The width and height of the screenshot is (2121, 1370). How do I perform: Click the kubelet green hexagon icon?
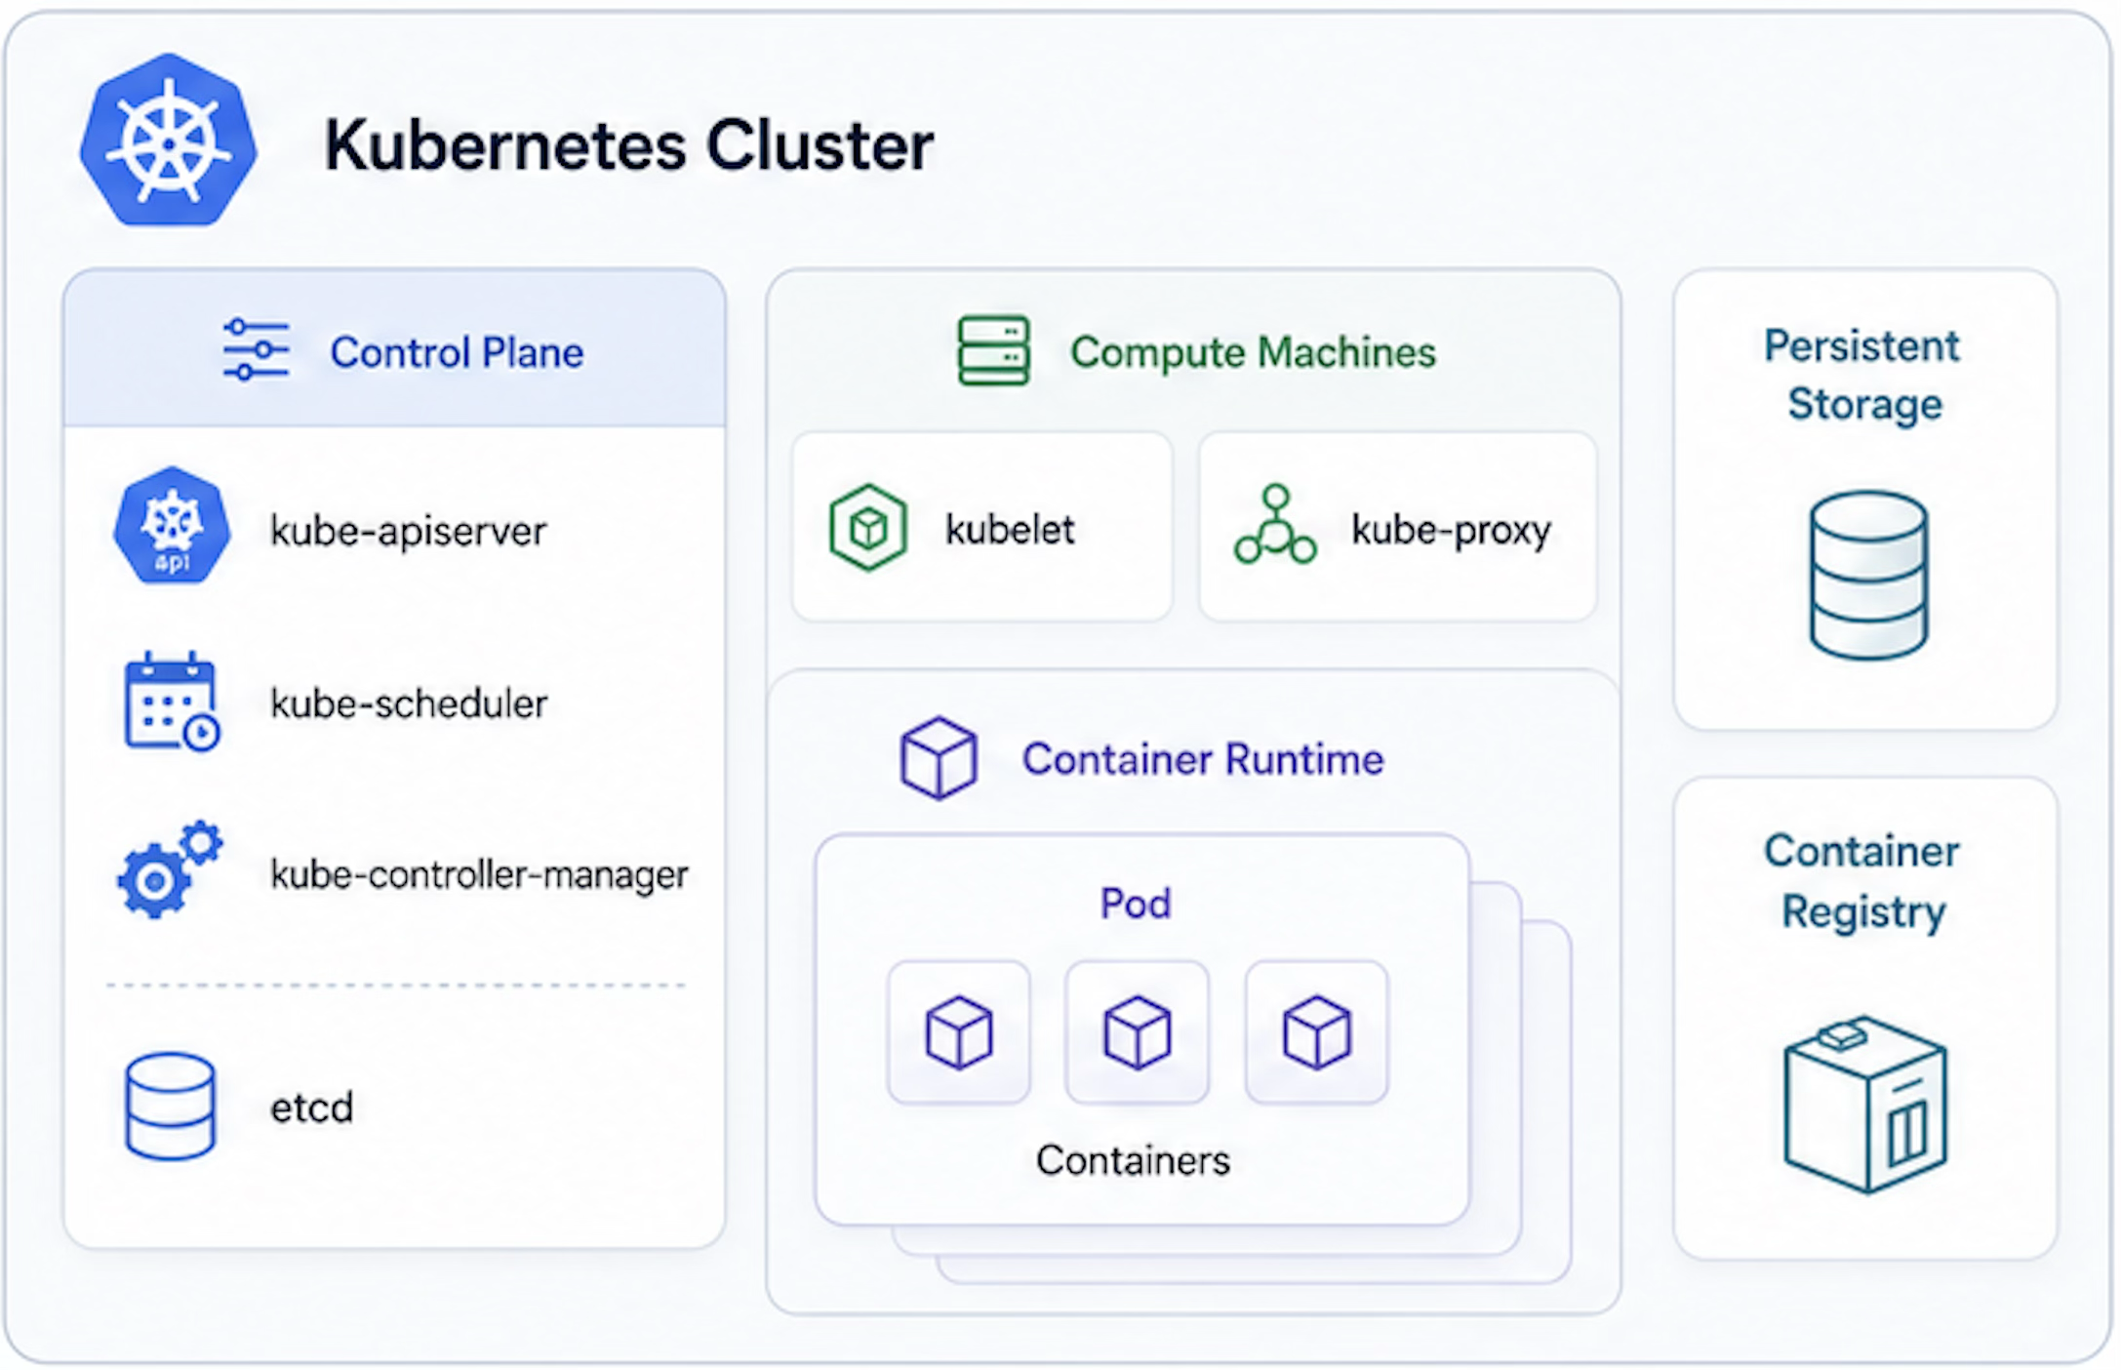click(x=867, y=528)
